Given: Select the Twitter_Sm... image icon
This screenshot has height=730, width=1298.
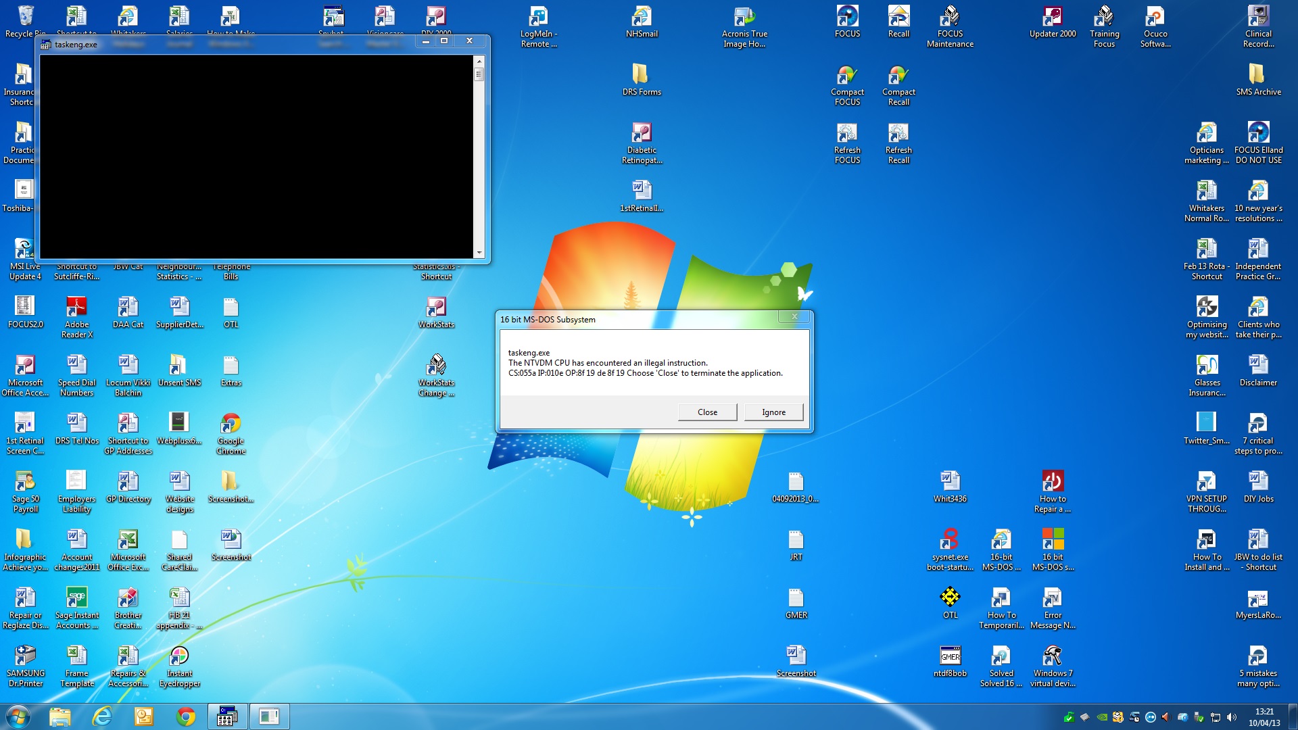Looking at the screenshot, I should pyautogui.click(x=1207, y=429).
